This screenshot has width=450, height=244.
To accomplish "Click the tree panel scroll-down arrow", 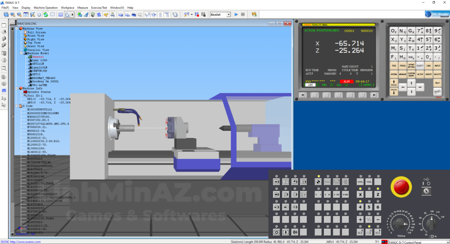I will 12,234.
